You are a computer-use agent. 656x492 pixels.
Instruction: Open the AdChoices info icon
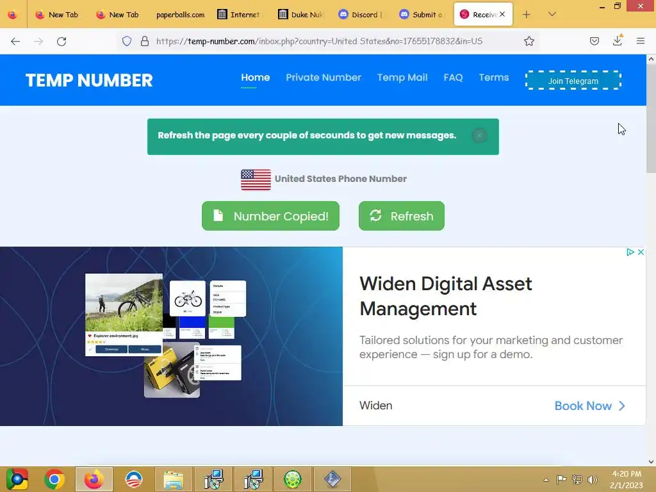[630, 252]
